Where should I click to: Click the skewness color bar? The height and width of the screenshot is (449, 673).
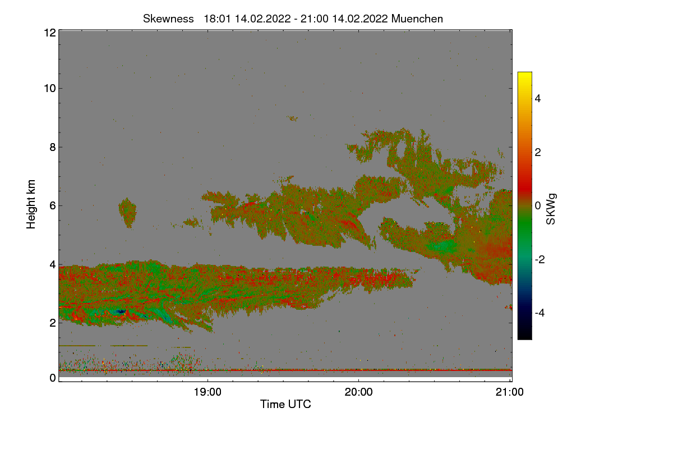tap(524, 205)
